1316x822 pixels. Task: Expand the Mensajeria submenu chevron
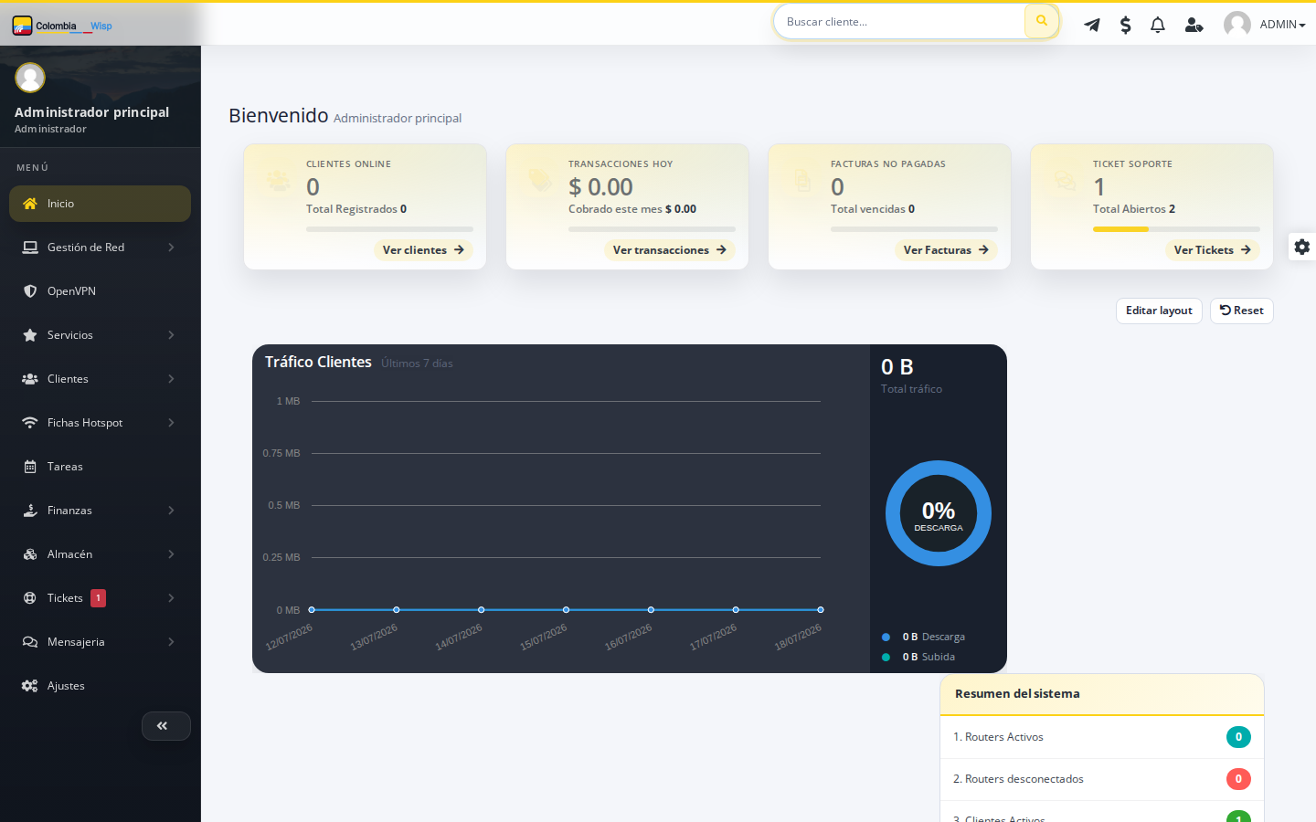(171, 642)
